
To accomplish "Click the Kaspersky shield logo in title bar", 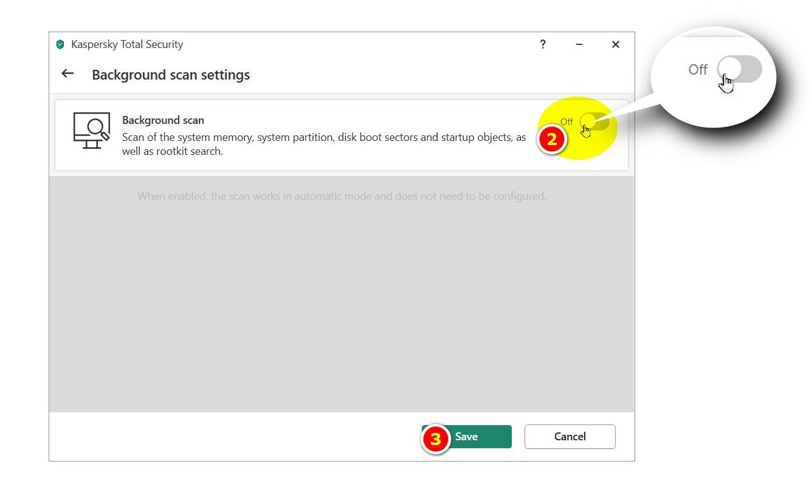I will tap(60, 44).
